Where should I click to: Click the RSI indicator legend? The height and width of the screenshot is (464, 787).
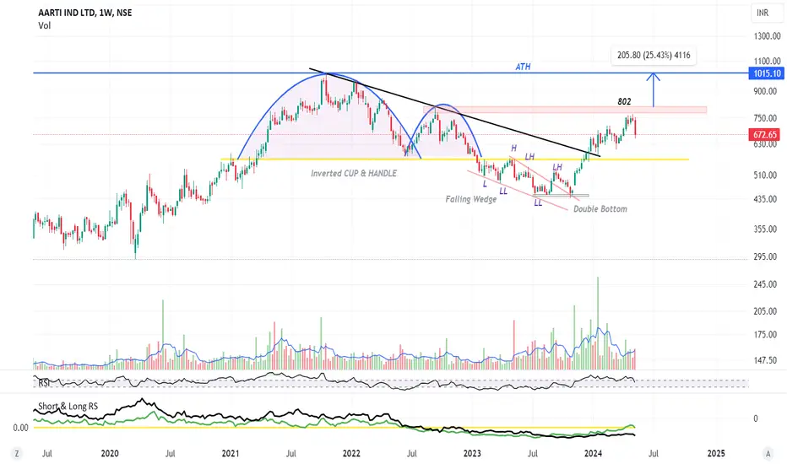tap(44, 383)
